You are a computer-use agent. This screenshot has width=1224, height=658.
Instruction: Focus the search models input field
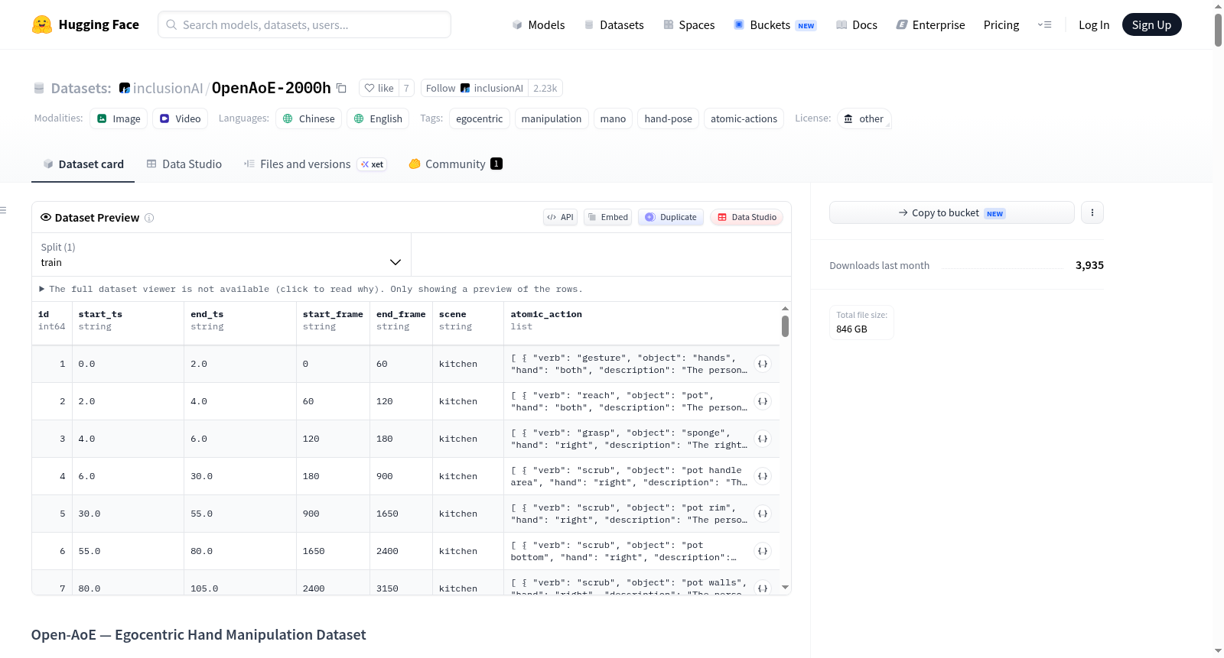click(x=304, y=24)
